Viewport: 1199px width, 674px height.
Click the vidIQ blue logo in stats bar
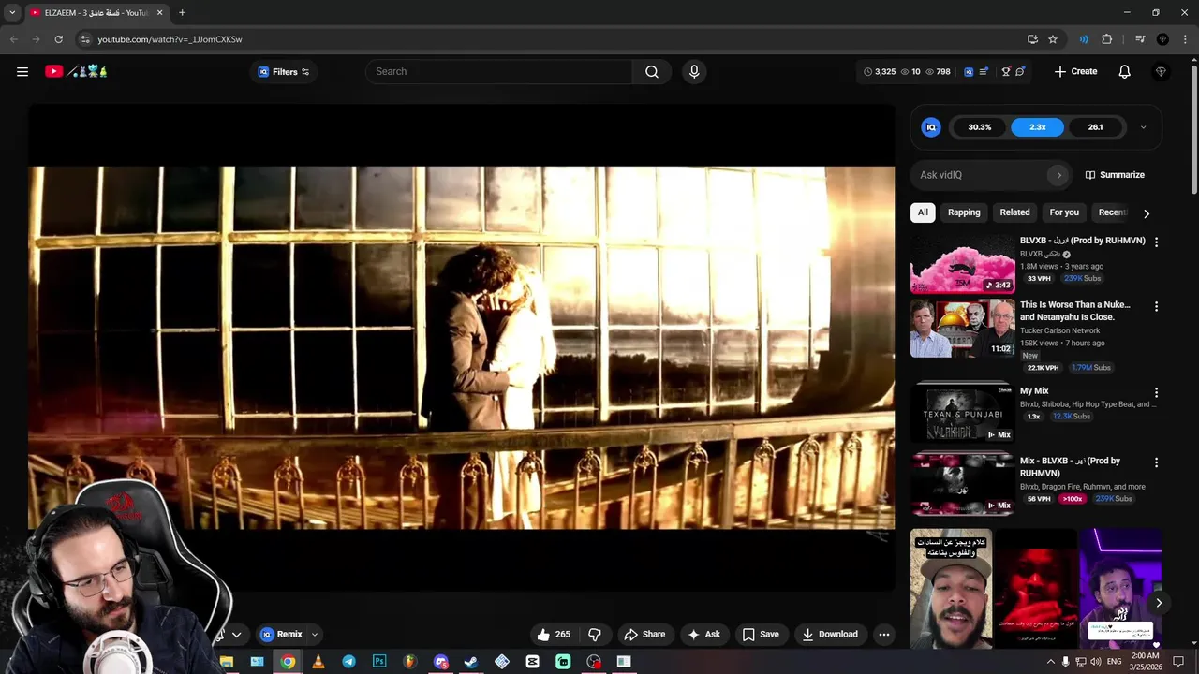coord(969,71)
